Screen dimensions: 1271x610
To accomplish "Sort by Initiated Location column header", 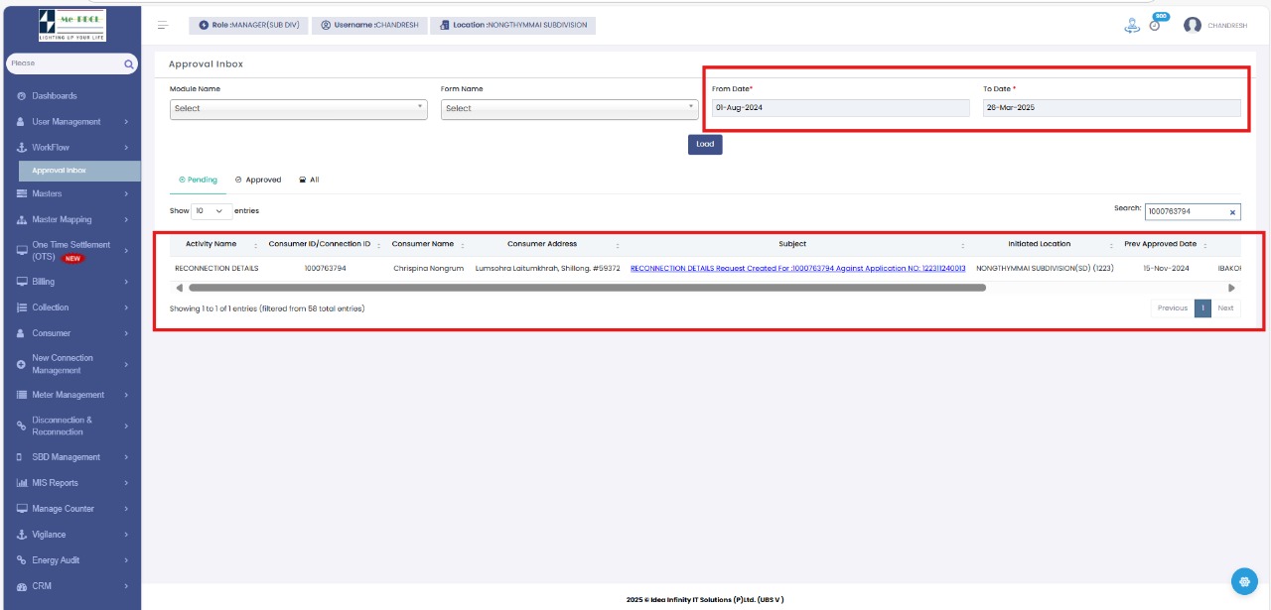I will tap(1043, 244).
